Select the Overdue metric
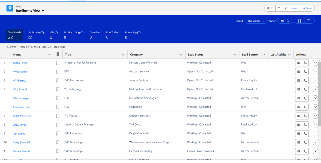This screenshot has width=321, height=163. (94, 35)
